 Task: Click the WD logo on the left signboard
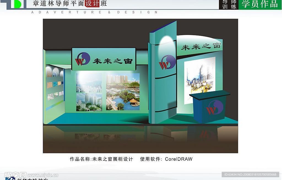coord(83,59)
